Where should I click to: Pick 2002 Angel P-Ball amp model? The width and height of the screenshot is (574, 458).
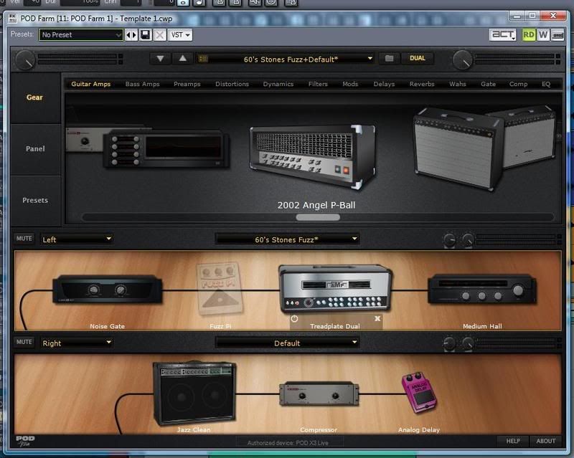tap(314, 157)
